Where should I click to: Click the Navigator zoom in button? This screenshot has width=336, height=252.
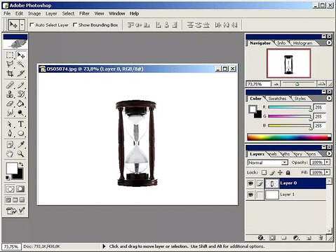point(322,84)
